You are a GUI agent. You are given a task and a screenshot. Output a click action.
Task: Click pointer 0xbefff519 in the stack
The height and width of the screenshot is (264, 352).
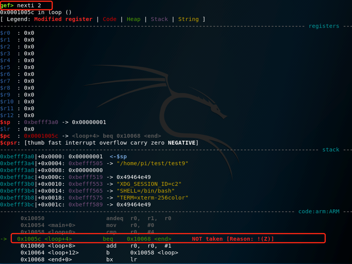pyautogui.click(x=86, y=177)
